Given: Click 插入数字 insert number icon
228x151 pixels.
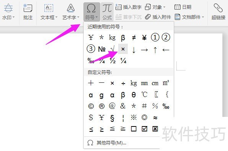Looking at the screenshot, I should [119, 7].
